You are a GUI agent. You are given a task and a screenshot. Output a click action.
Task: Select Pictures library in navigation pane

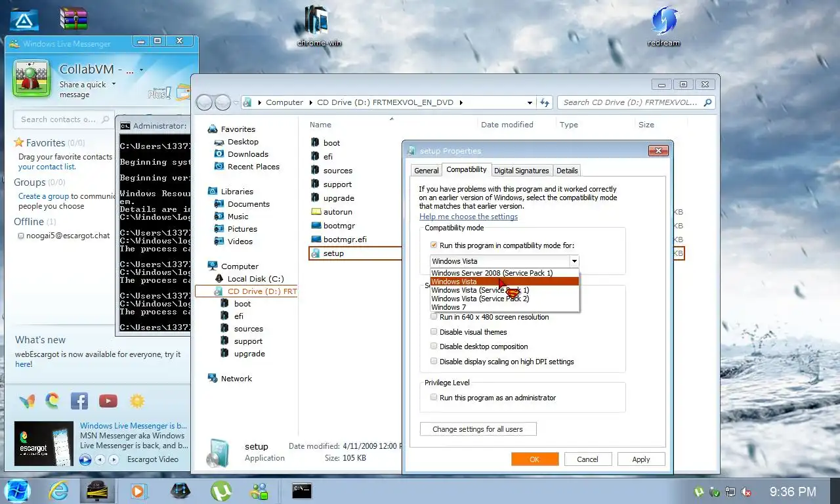tap(236, 229)
